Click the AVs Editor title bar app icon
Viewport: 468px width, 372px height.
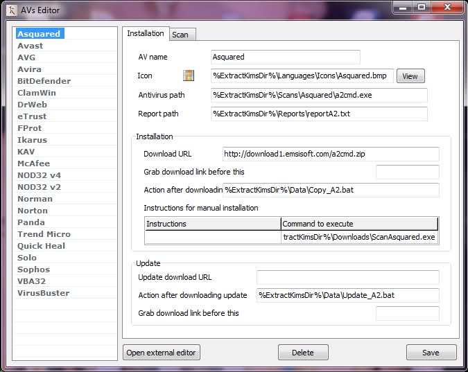point(11,10)
